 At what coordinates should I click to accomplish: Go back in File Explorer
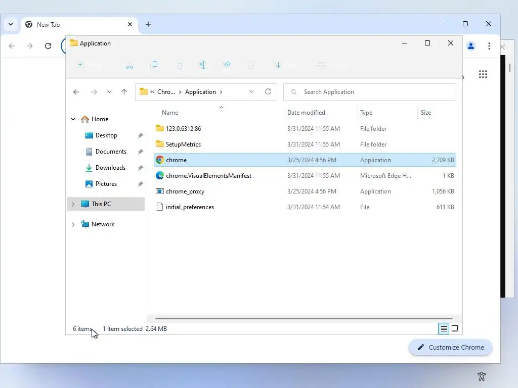pos(76,92)
